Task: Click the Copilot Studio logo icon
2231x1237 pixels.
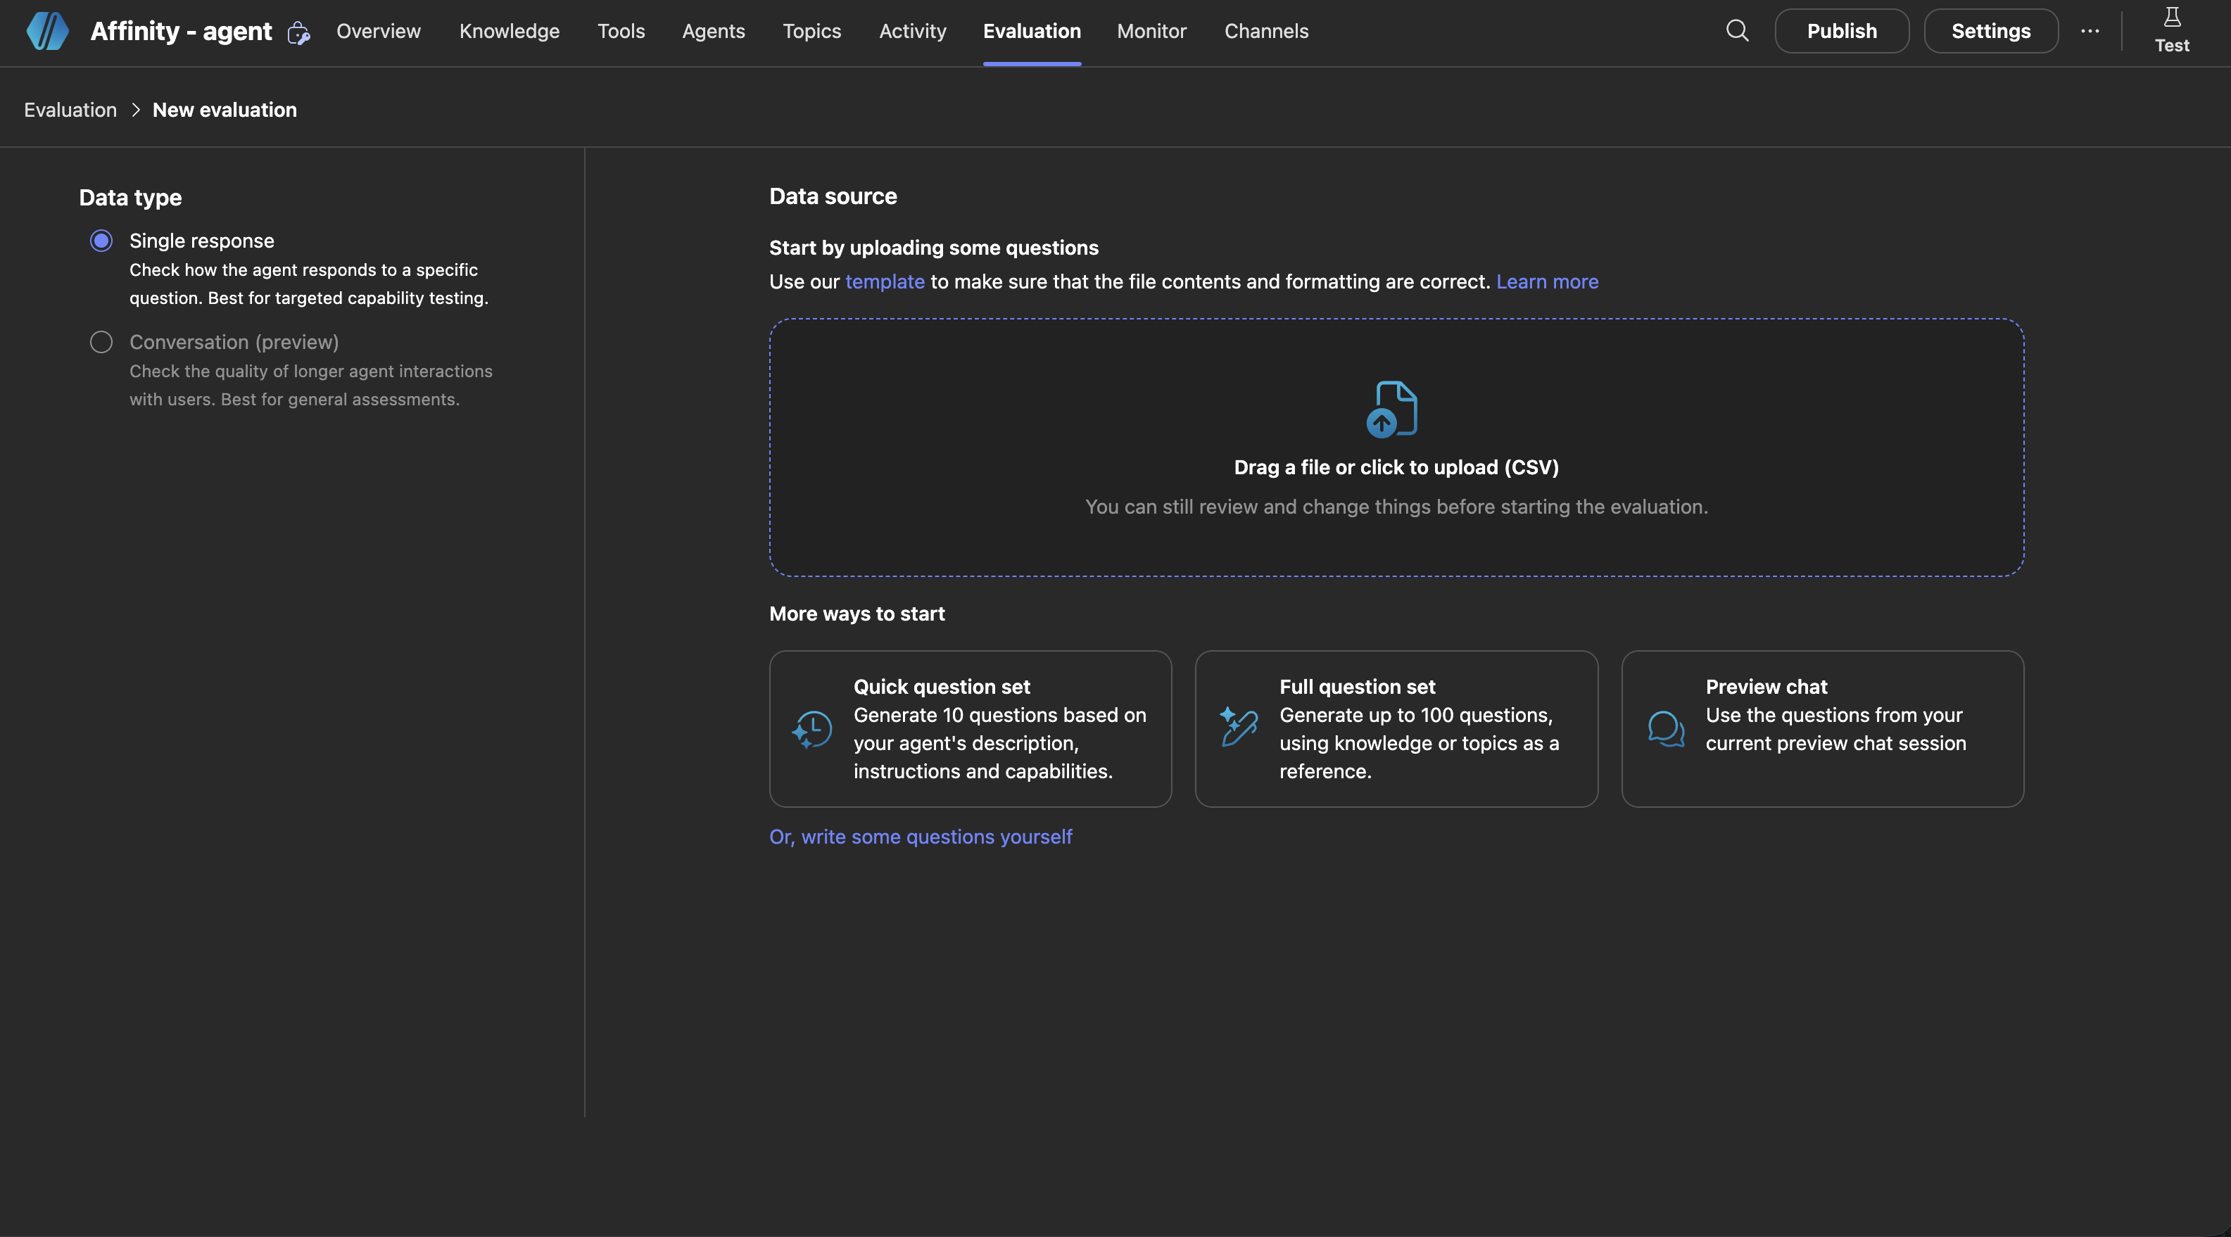Action: [x=48, y=31]
